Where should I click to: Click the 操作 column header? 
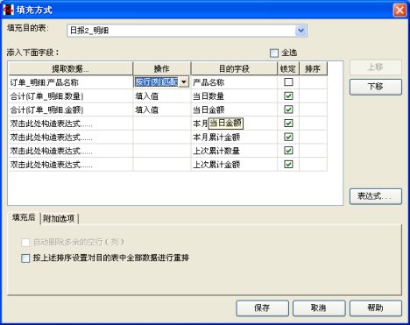pos(162,68)
